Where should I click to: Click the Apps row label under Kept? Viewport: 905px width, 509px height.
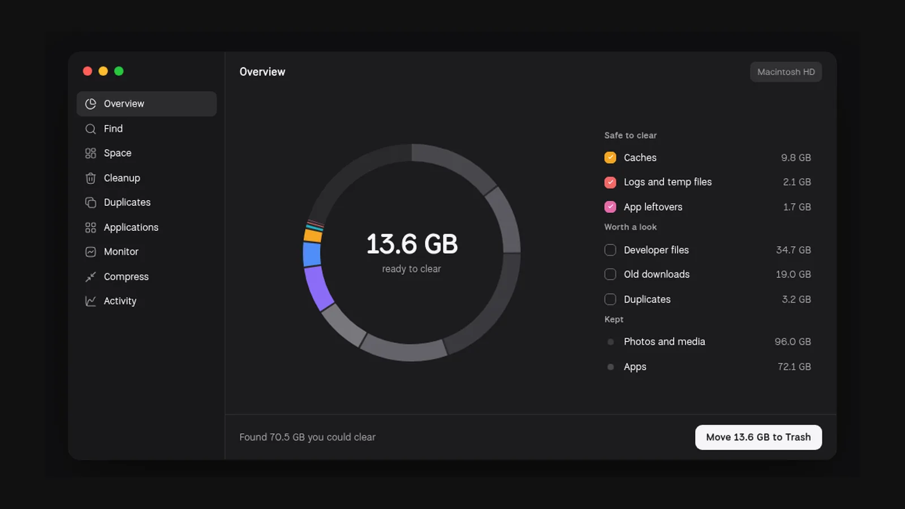635,366
